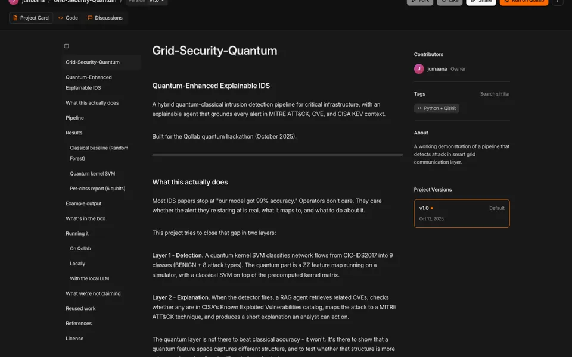Click the Search similar link
The height and width of the screenshot is (357, 572).
pyautogui.click(x=495, y=94)
